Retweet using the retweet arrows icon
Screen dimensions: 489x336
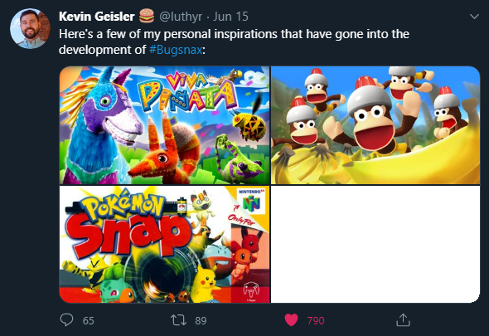click(x=178, y=320)
